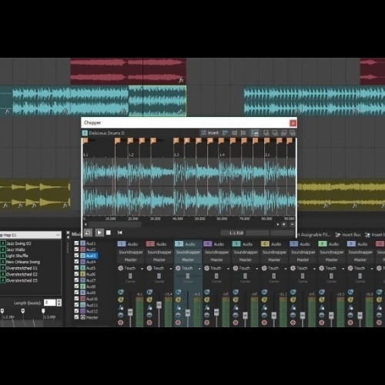Uncheck Aud 1 in the mixer channel list
This screenshot has height=385, width=385.
(x=76, y=243)
